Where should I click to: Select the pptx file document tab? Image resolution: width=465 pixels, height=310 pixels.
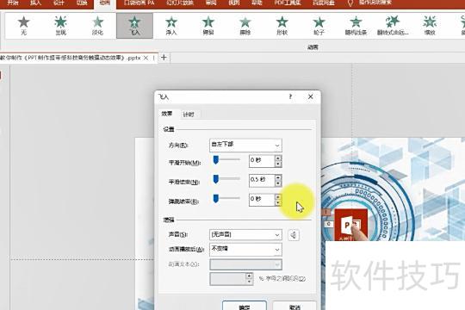tap(71, 58)
